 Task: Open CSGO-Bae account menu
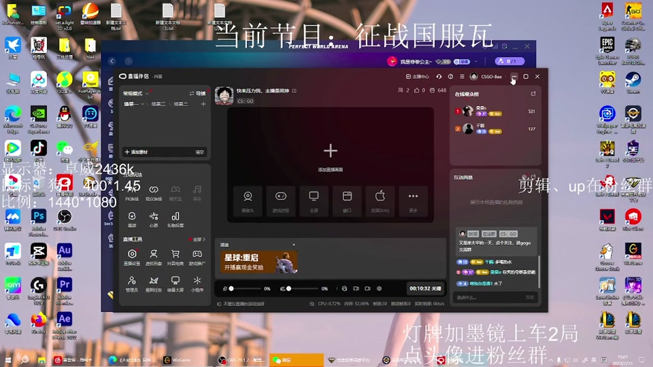point(486,77)
